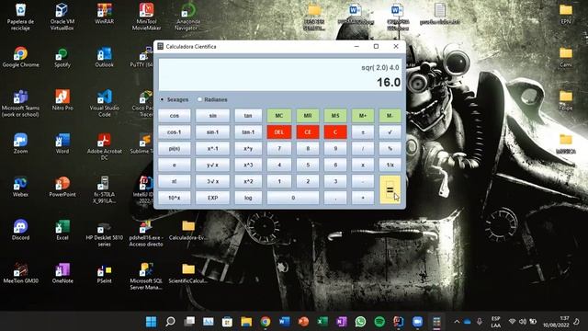The image size is (588, 331).
Task: Select MiniTool MovieMaker desktop icon
Action: [x=146, y=17]
